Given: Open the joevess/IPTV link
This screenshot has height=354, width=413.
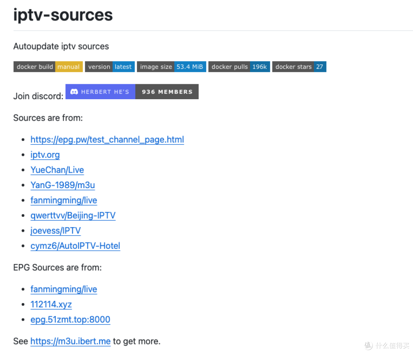Looking at the screenshot, I should [55, 231].
